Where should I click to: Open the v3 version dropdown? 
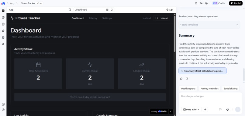(x=40, y=3)
